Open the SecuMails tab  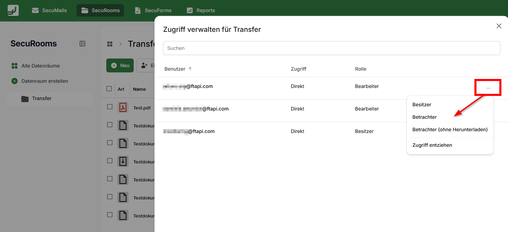[x=49, y=10]
